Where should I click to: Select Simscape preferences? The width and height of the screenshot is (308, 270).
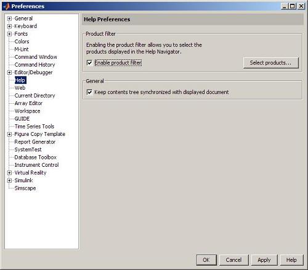25,188
